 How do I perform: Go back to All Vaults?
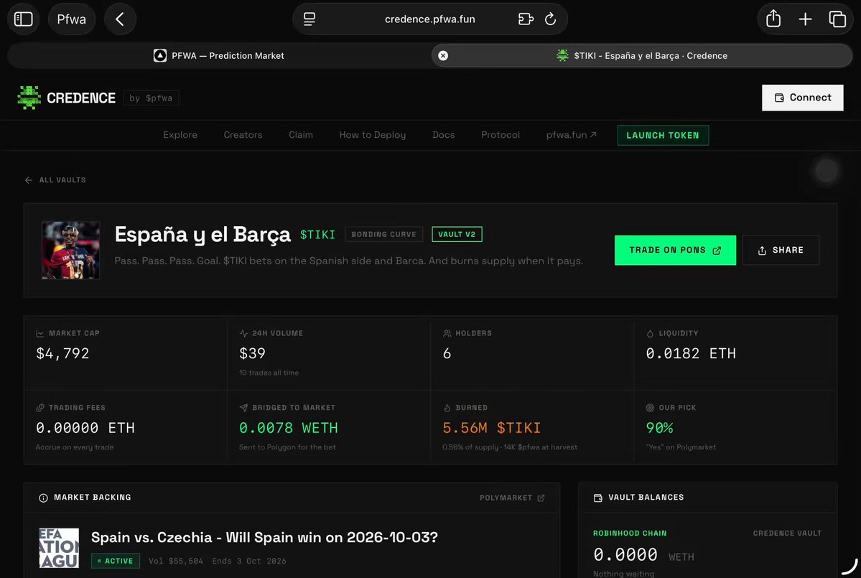(55, 180)
